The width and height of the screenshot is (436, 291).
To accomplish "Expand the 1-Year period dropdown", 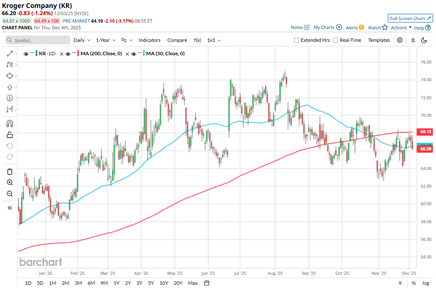I will pos(105,40).
